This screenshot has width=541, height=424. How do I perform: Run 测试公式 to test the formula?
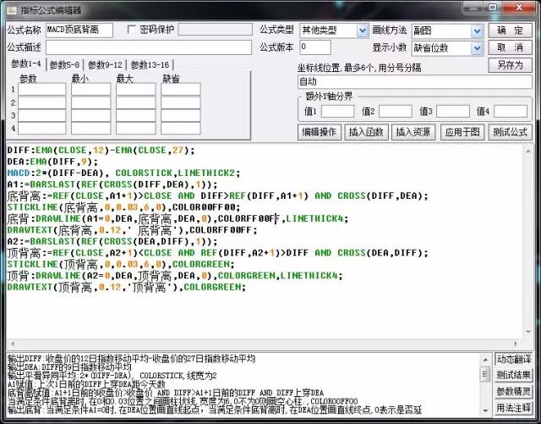click(x=510, y=131)
